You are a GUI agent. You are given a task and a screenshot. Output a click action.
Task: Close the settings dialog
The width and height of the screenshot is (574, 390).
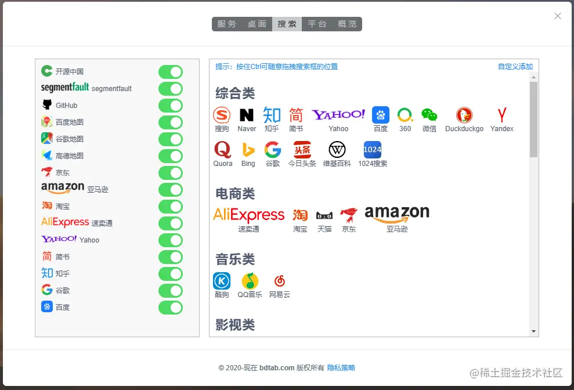point(558,16)
